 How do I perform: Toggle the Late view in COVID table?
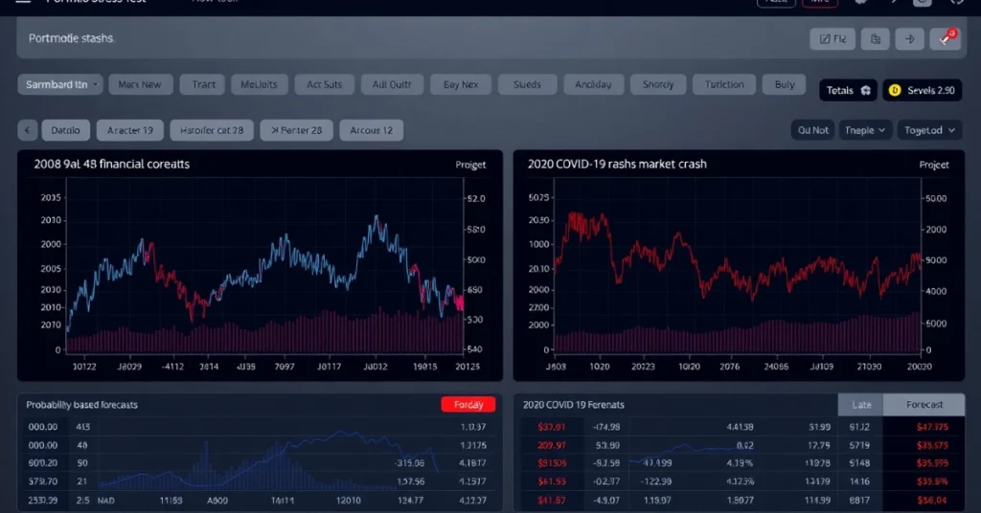[860, 405]
